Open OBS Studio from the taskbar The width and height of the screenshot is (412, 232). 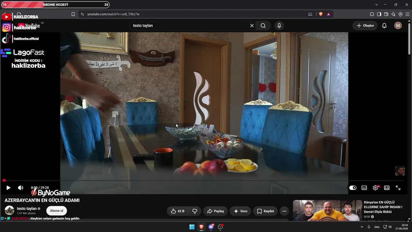coord(220,227)
